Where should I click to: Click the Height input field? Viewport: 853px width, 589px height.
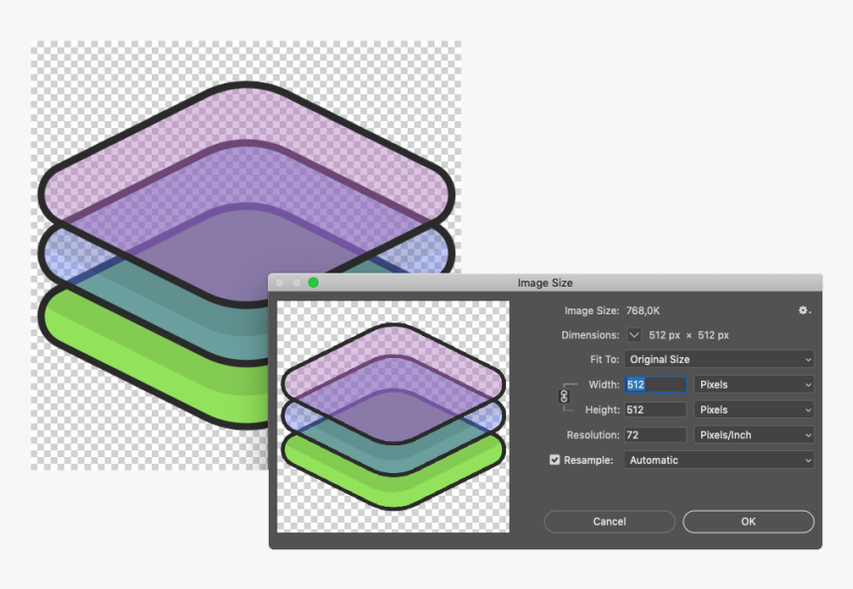pyautogui.click(x=656, y=410)
